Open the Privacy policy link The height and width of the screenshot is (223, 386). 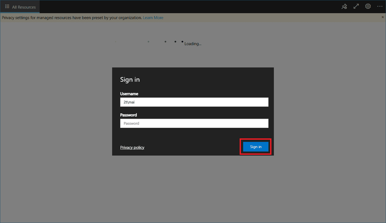coord(132,148)
